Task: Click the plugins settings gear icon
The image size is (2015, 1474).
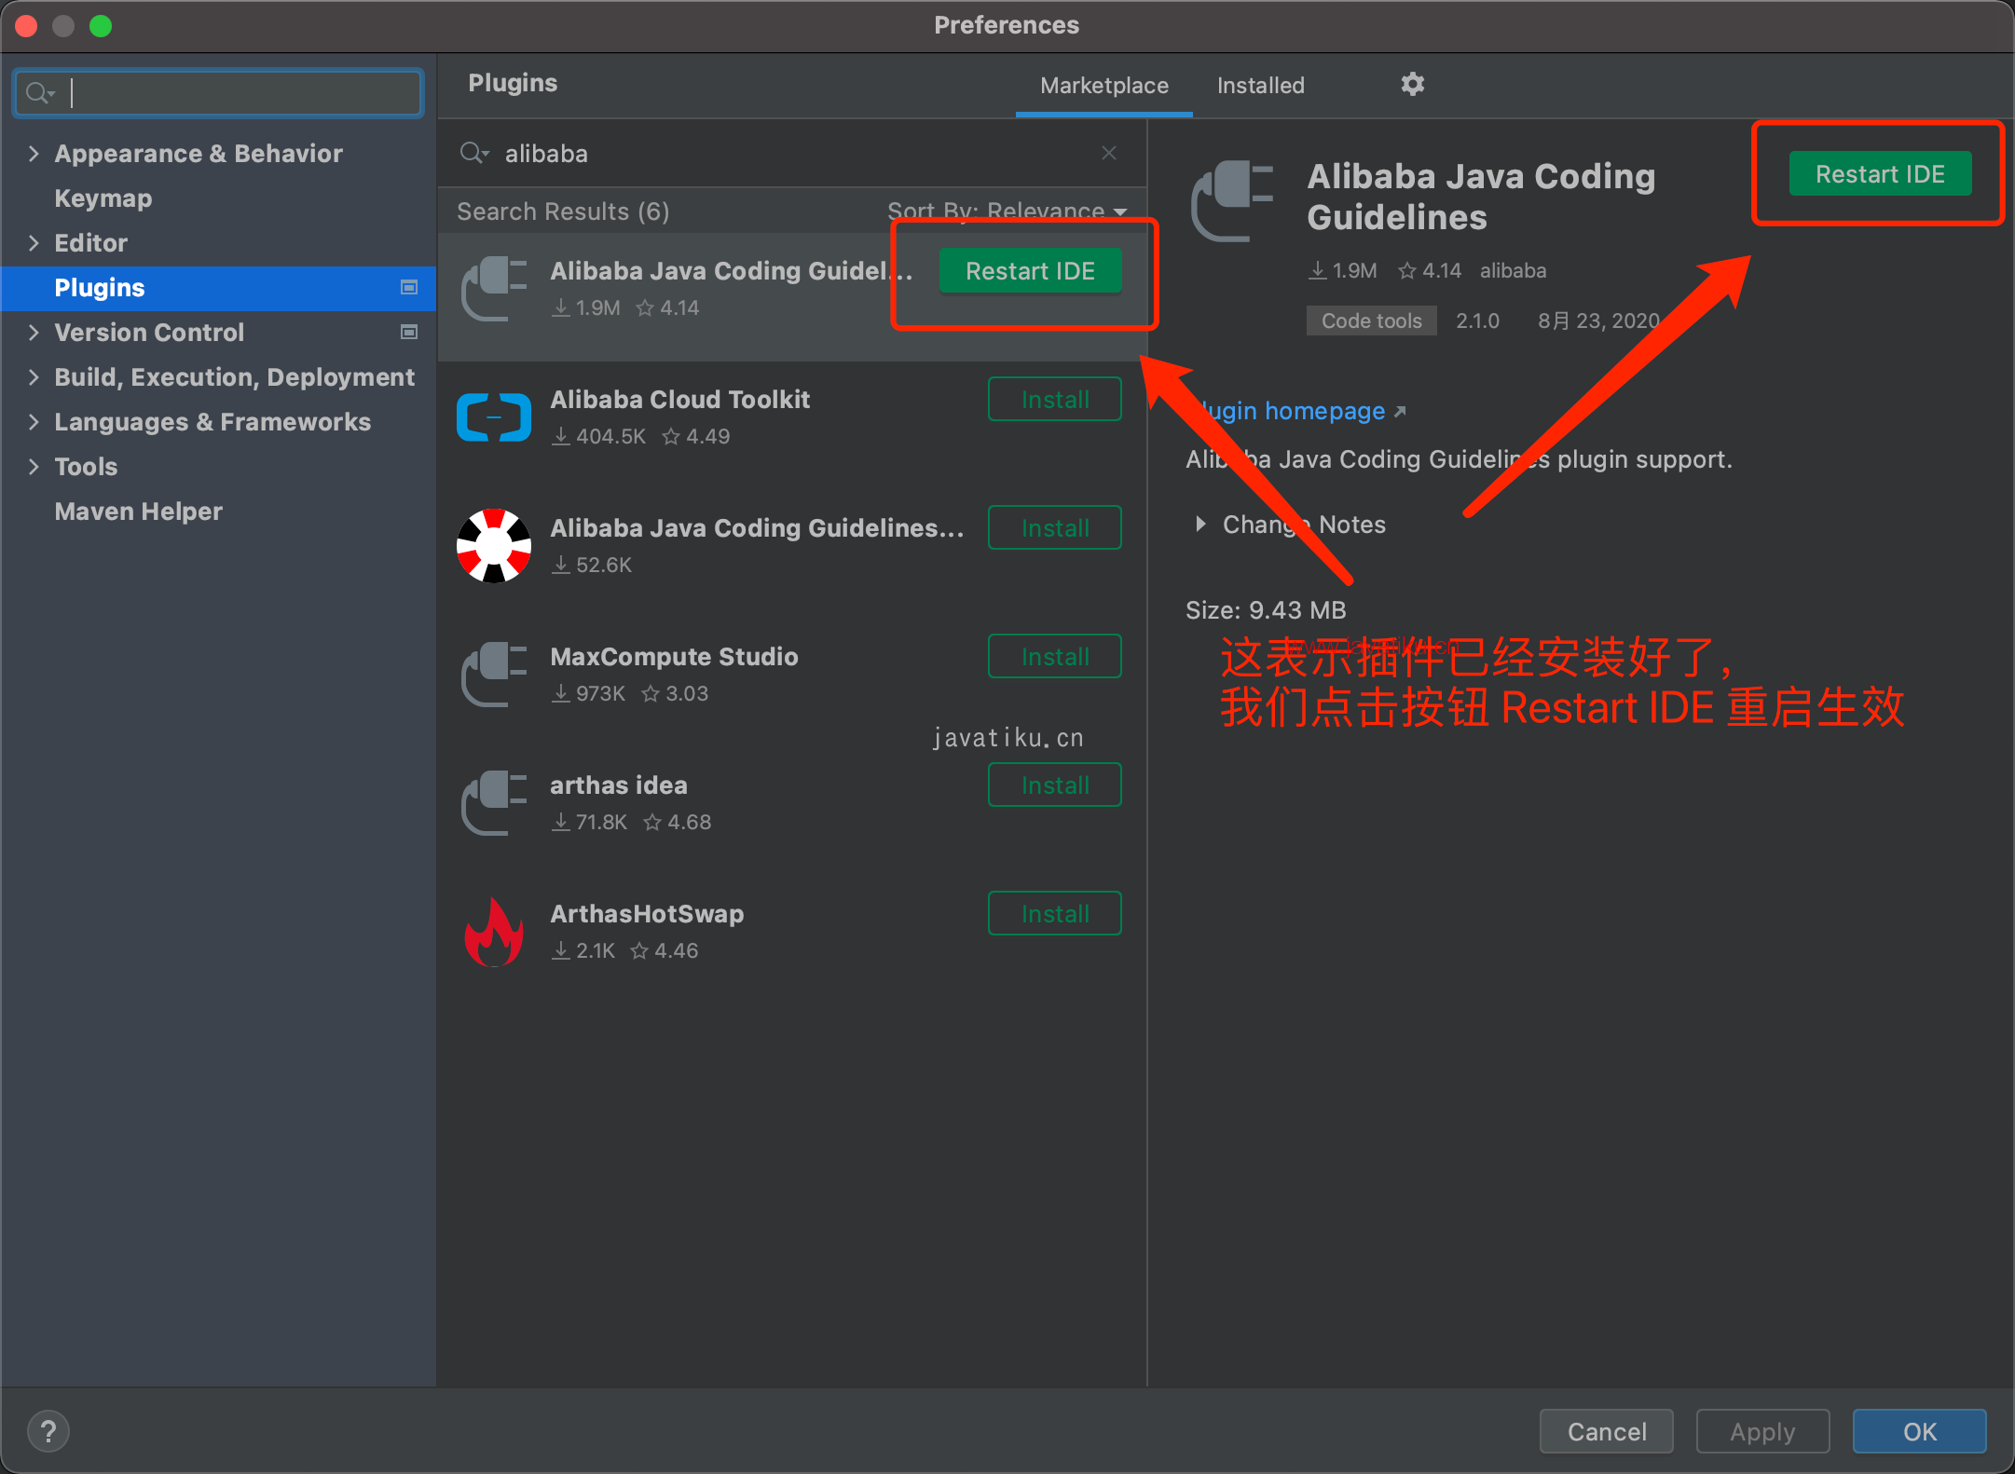Action: tap(1412, 85)
